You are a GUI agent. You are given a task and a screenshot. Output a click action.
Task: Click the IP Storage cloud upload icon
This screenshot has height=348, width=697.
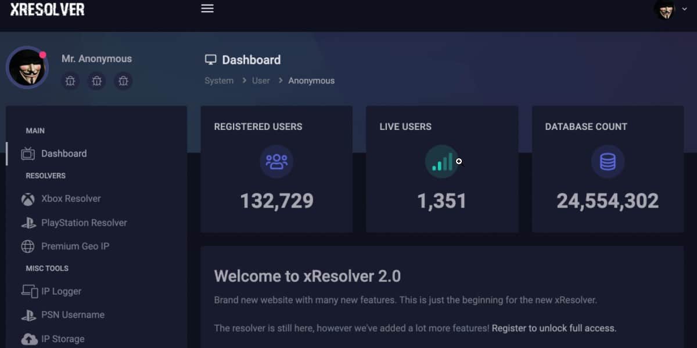point(29,339)
